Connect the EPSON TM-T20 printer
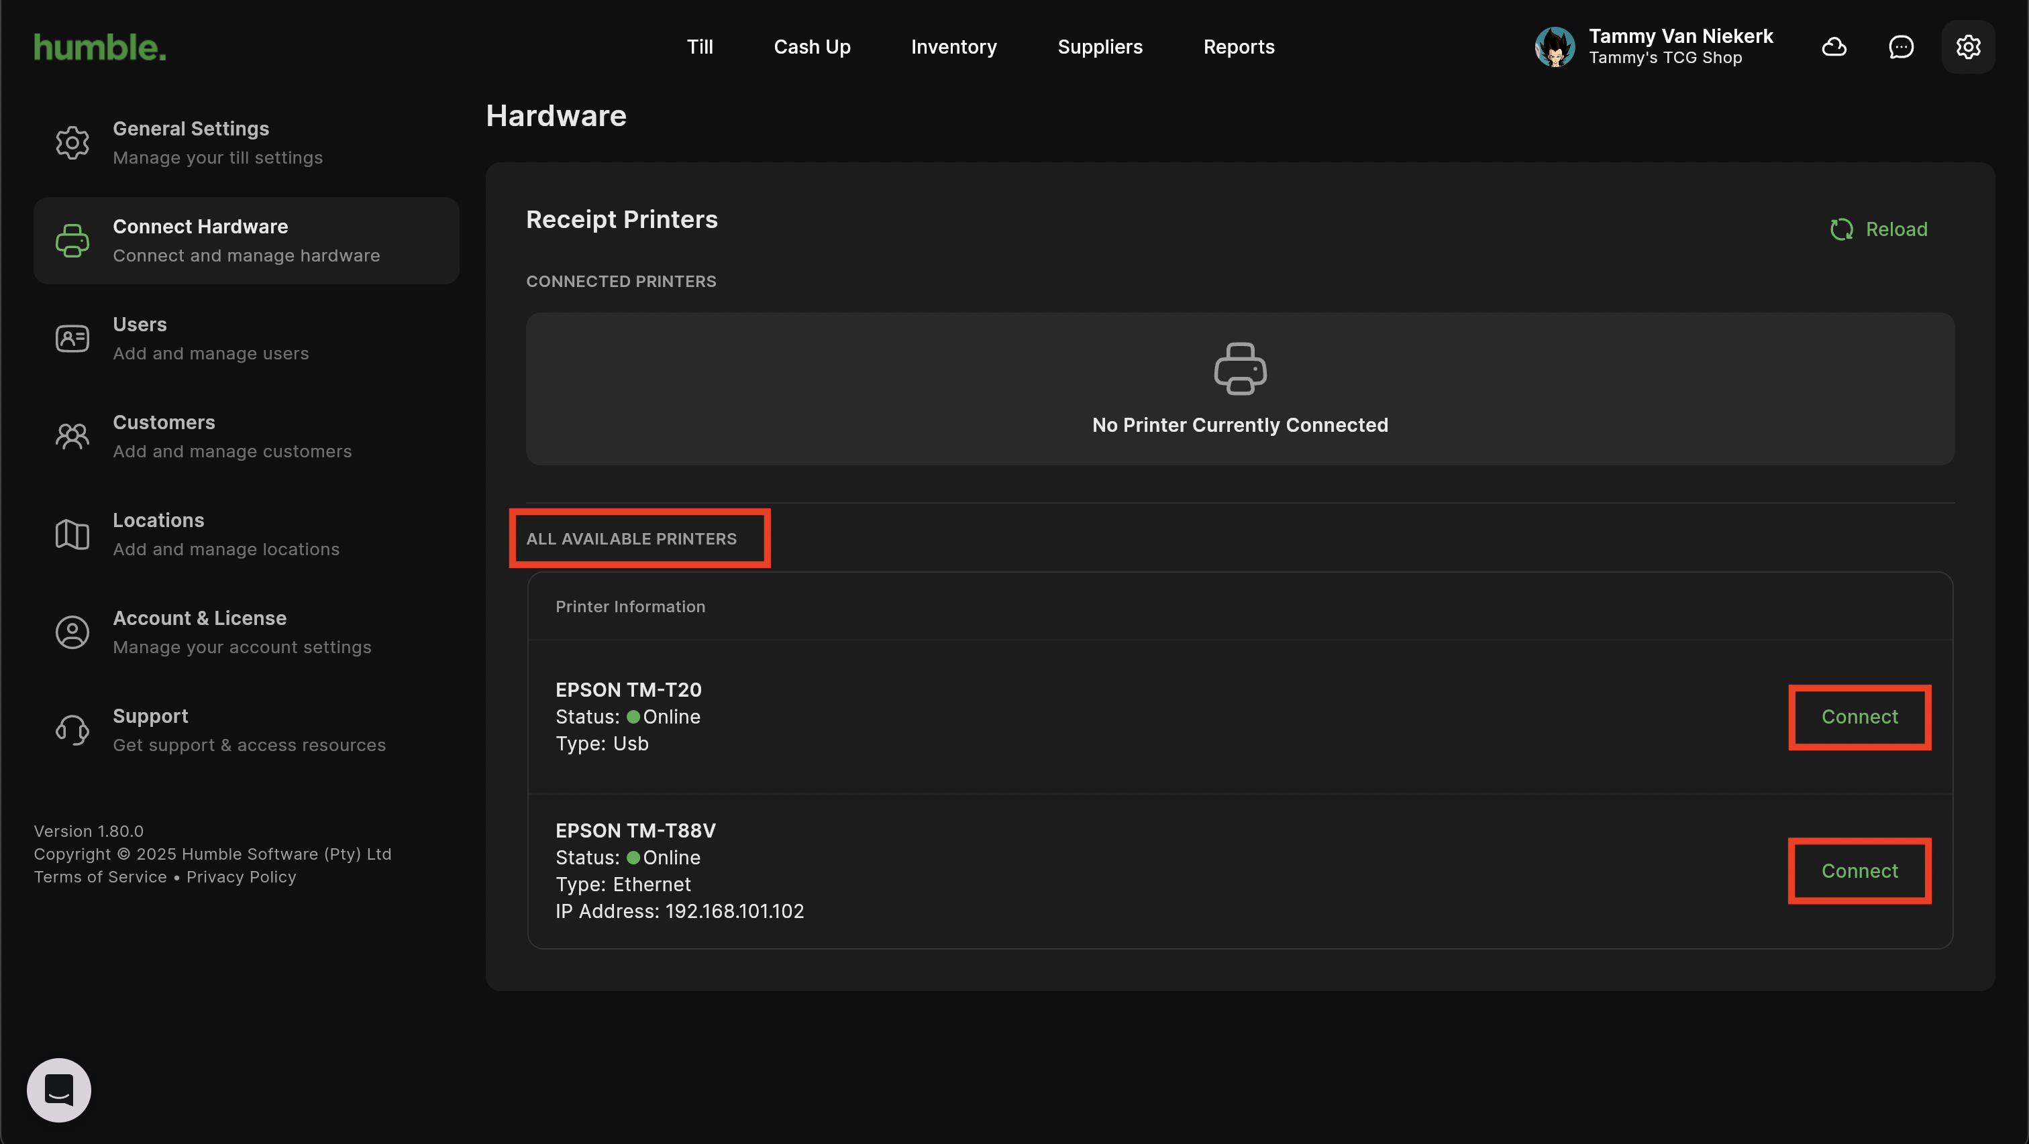The width and height of the screenshot is (2029, 1144). click(1859, 716)
